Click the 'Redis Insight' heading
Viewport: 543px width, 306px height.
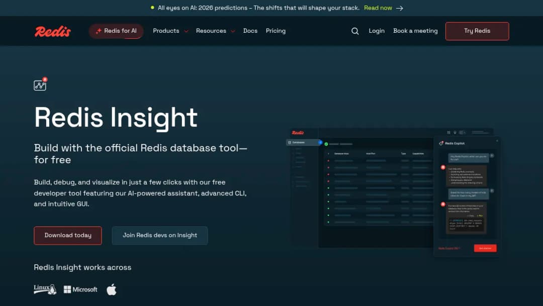(116, 117)
